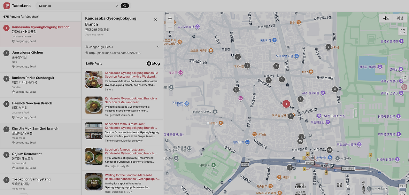Open thumbnail beside 'Her majestic daily life'
This screenshot has height=195, width=409.
pos(94,156)
